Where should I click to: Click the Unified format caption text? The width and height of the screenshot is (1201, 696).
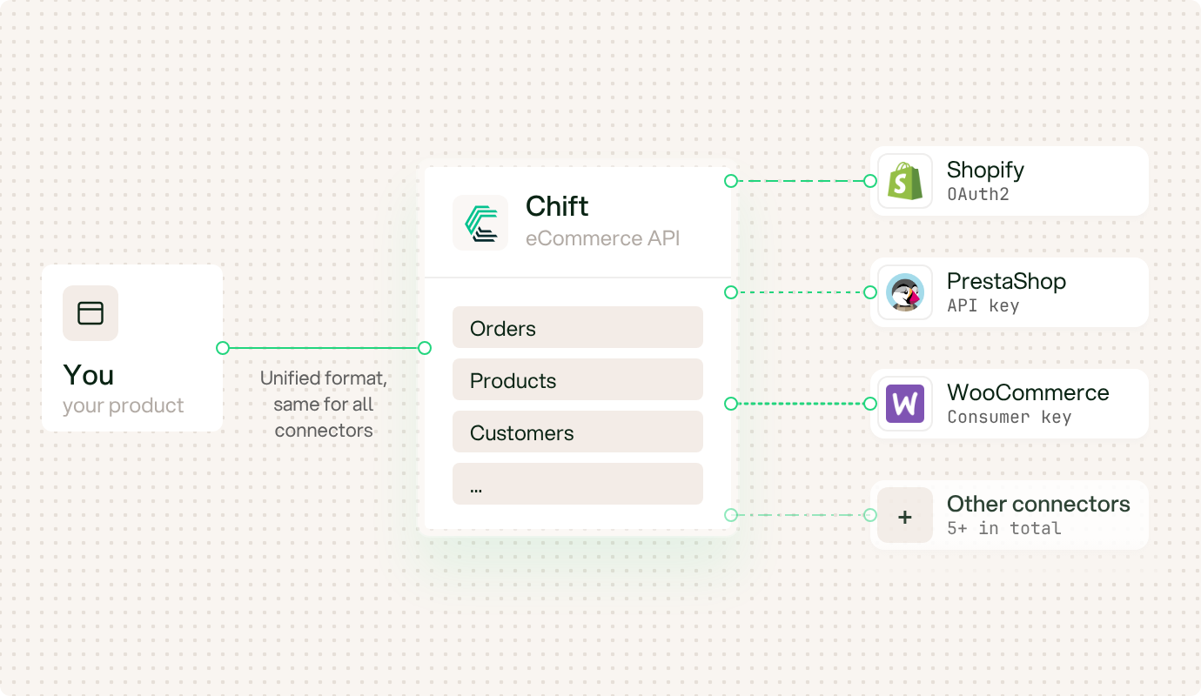click(324, 405)
